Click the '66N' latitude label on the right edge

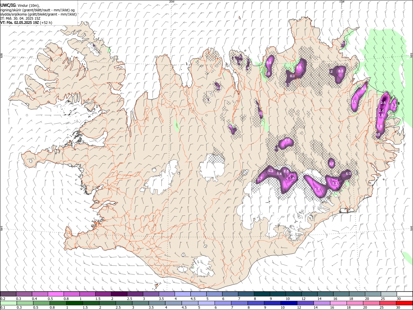click(411, 56)
